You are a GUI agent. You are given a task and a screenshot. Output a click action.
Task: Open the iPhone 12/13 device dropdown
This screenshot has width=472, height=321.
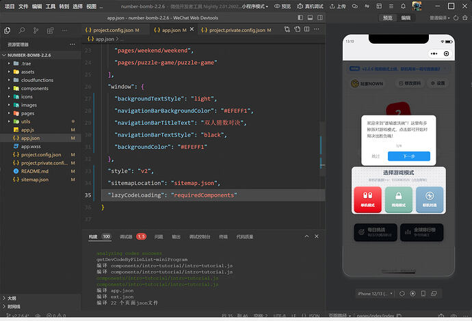376,294
